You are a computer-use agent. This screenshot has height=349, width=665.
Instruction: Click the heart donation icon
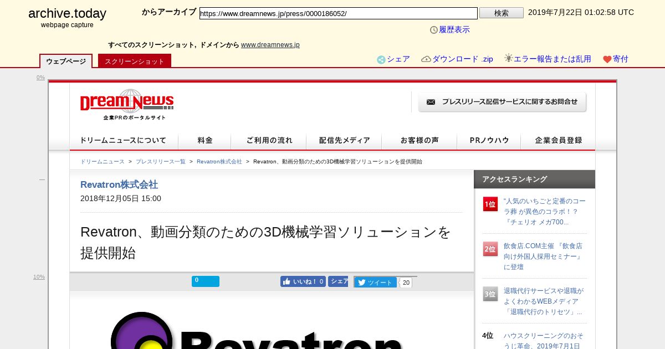coord(607,60)
